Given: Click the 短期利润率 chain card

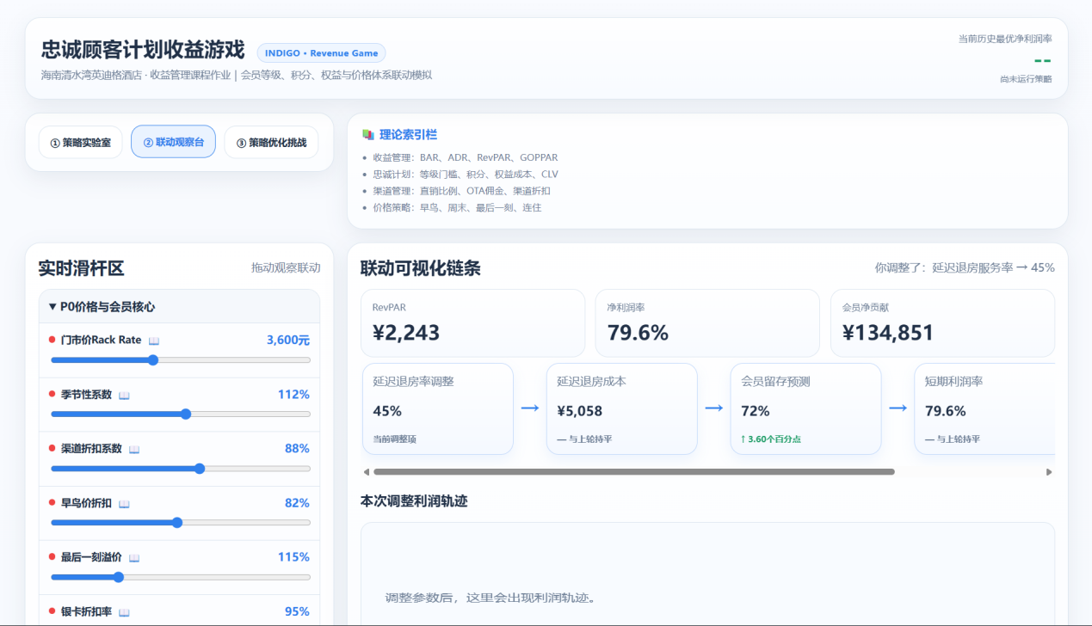Looking at the screenshot, I should (x=984, y=408).
